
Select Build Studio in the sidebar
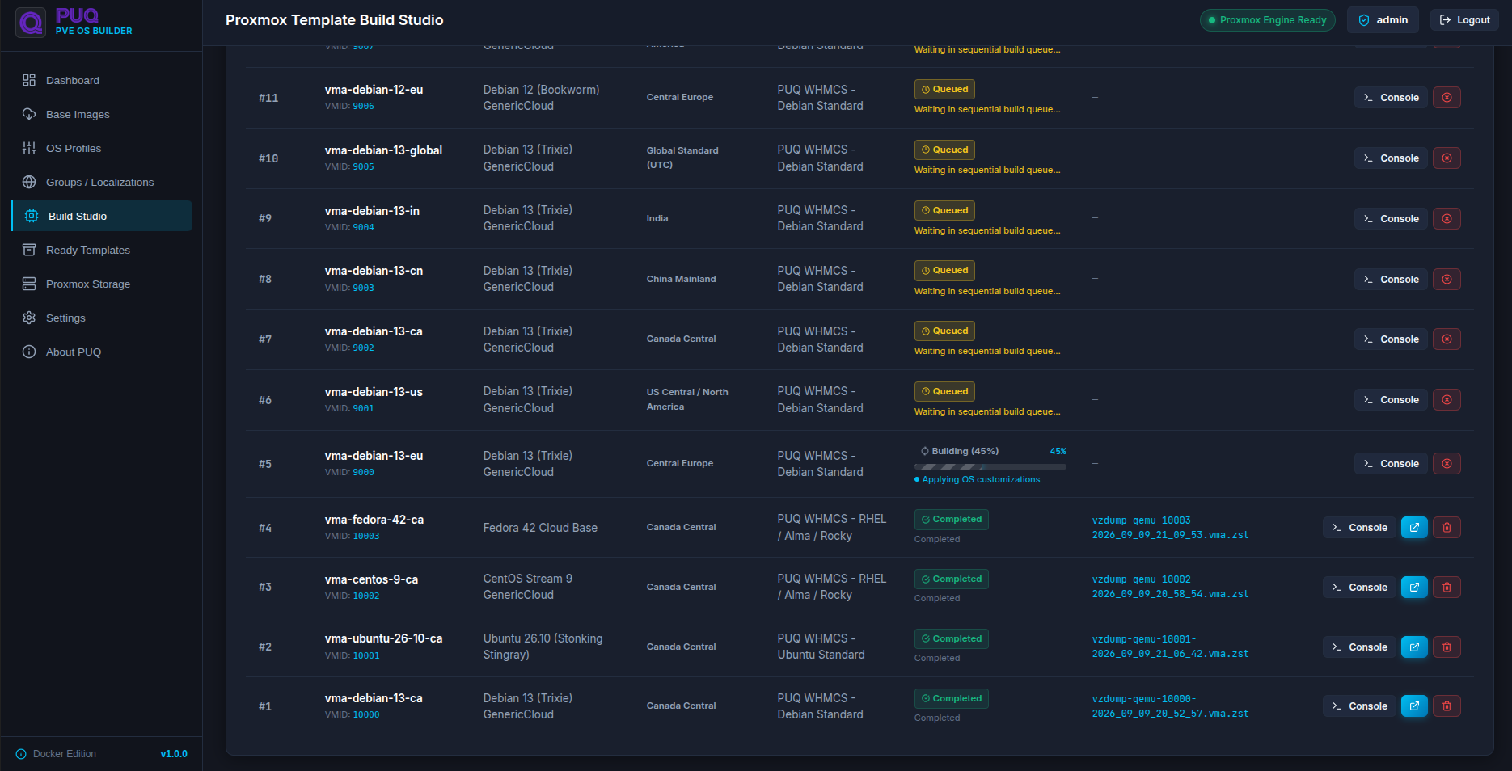101,216
